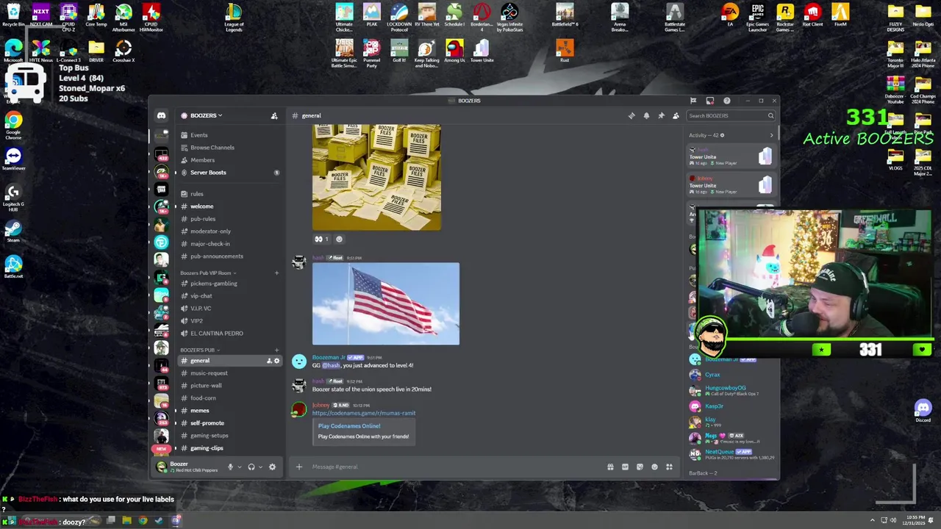
Task: Toggle member list icon in header
Action: coord(676,115)
